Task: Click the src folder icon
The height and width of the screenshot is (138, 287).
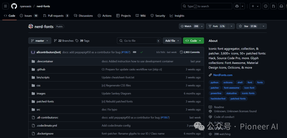Action: point(33,109)
